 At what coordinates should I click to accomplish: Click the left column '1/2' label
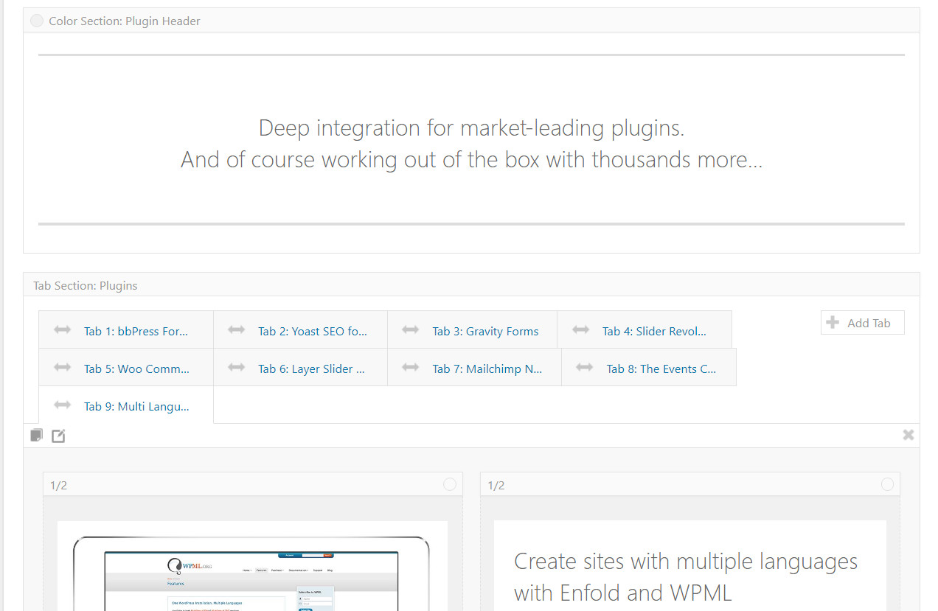point(58,485)
